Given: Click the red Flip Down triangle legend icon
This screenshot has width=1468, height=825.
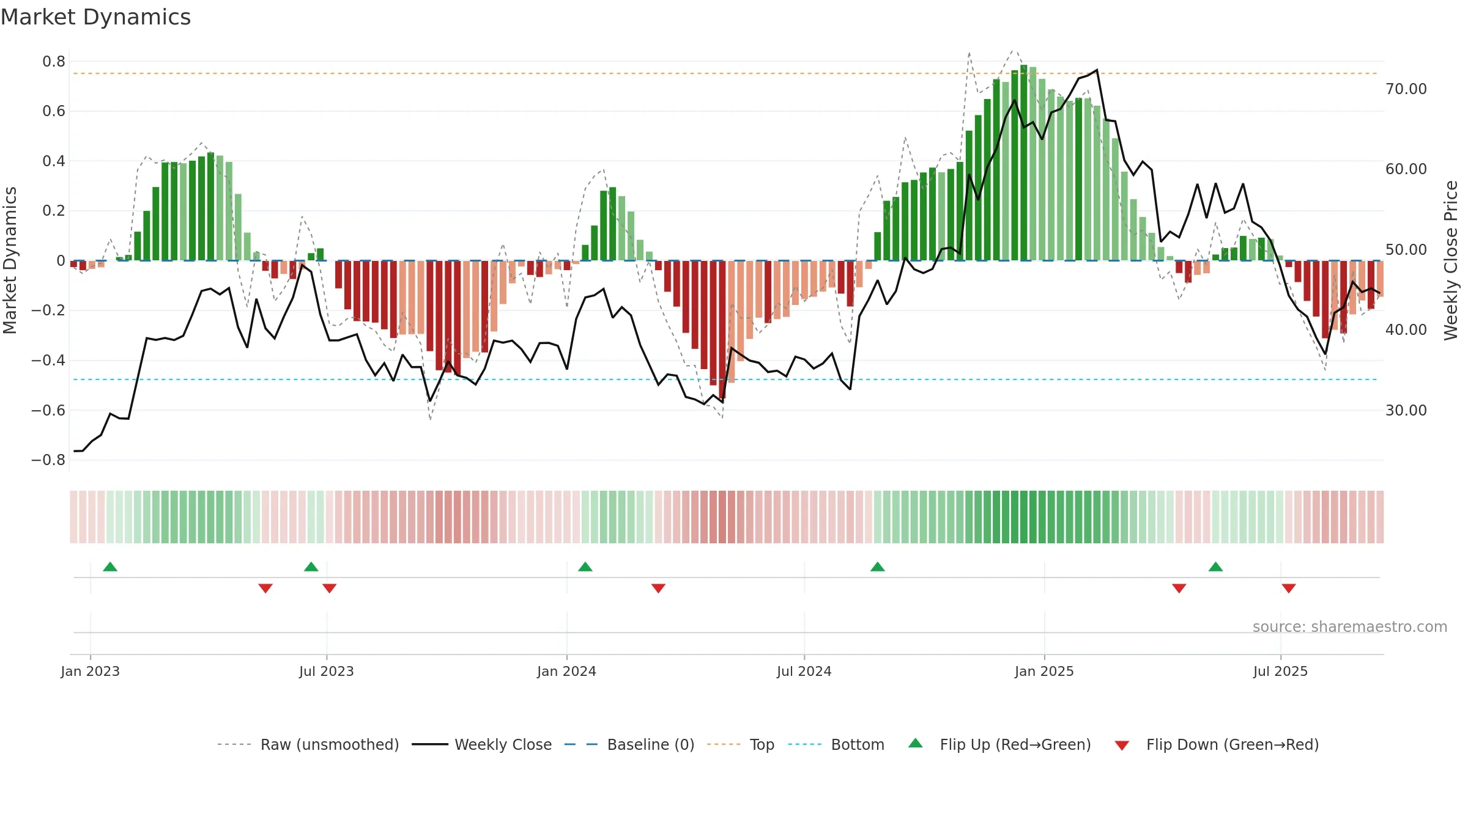Looking at the screenshot, I should (x=1122, y=746).
